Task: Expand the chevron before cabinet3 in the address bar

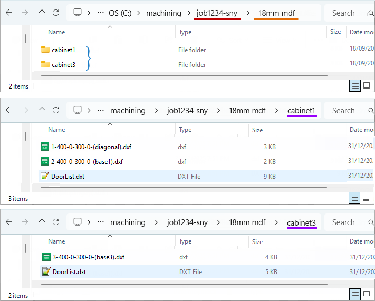Action: tap(276, 222)
